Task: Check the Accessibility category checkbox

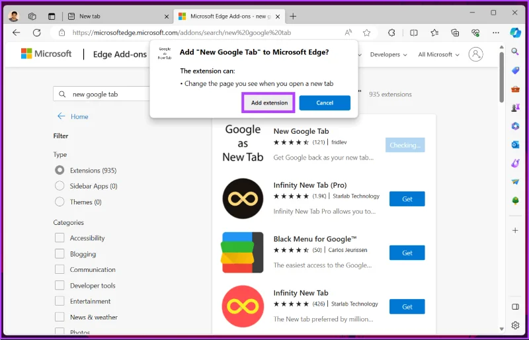Action: pos(60,237)
